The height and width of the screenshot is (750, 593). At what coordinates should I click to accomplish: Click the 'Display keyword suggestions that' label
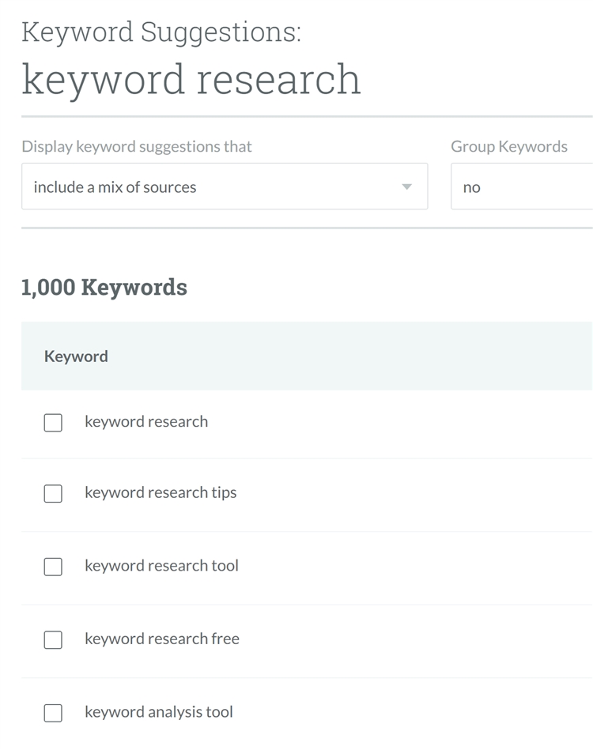coord(137,146)
